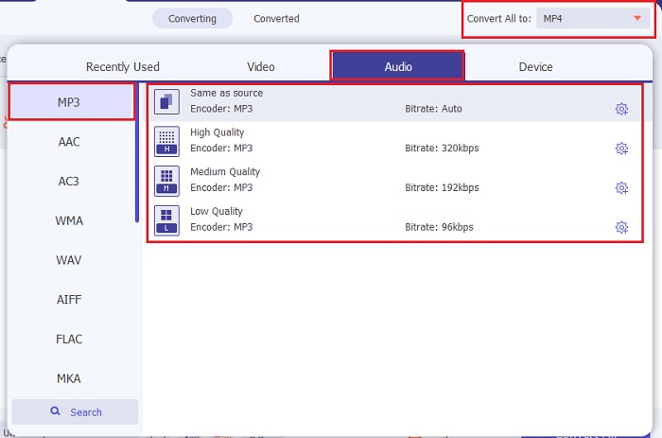The height and width of the screenshot is (438, 662).
Task: Switch to the Device tab
Action: [535, 67]
